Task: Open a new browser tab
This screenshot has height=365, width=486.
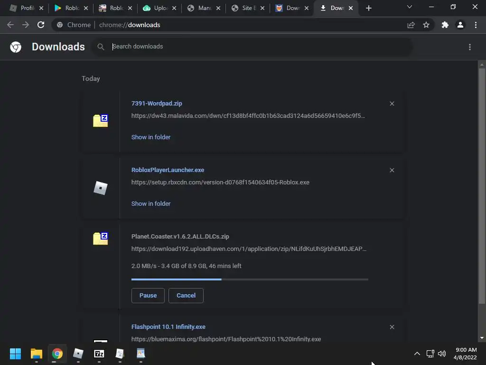Action: [368, 9]
